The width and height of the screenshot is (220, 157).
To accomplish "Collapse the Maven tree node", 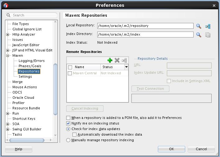I will [x=8, y=56].
